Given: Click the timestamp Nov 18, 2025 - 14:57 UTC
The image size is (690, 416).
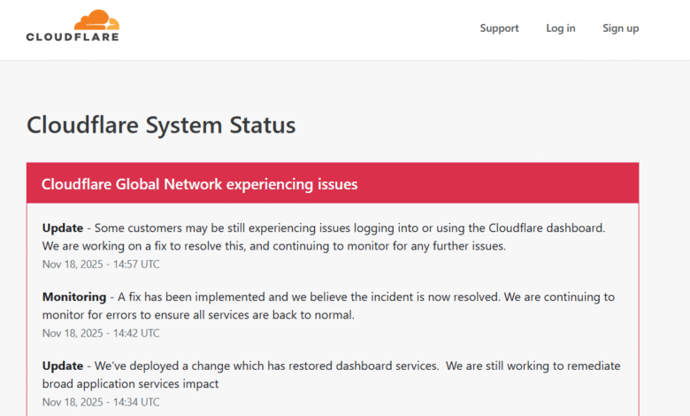Looking at the screenshot, I should pyautogui.click(x=101, y=264).
